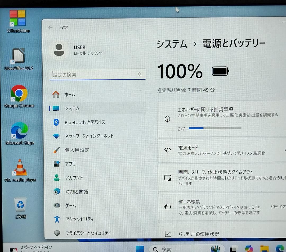
Task: Click the バッテリーの使用状況 chart icon
Action: (x=168, y=234)
